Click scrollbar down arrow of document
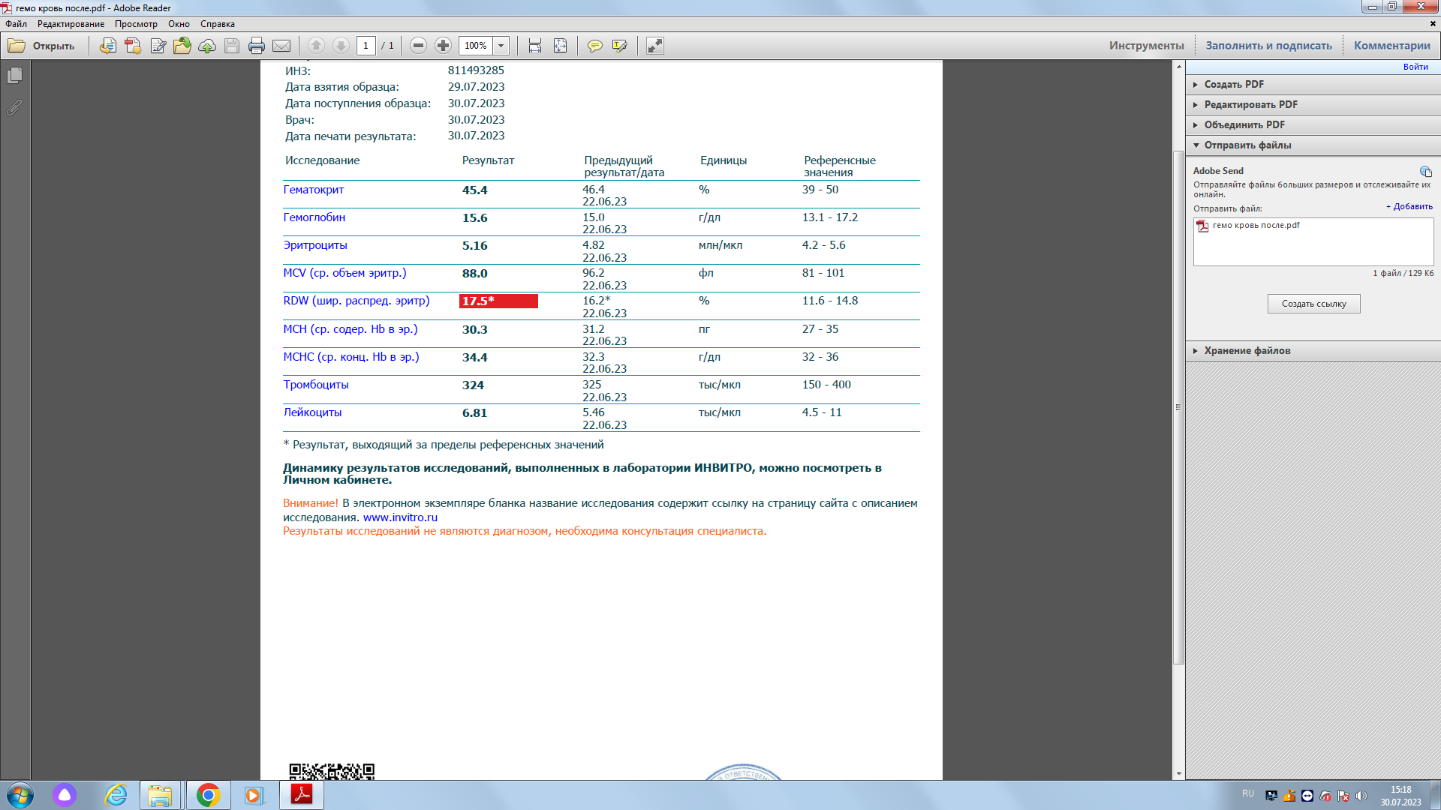1441x810 pixels. (1178, 773)
